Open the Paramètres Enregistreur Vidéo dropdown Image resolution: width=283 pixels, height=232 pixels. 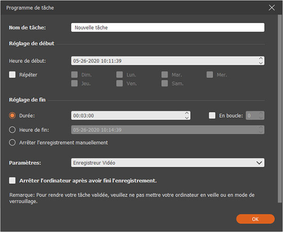pyautogui.click(x=167, y=163)
